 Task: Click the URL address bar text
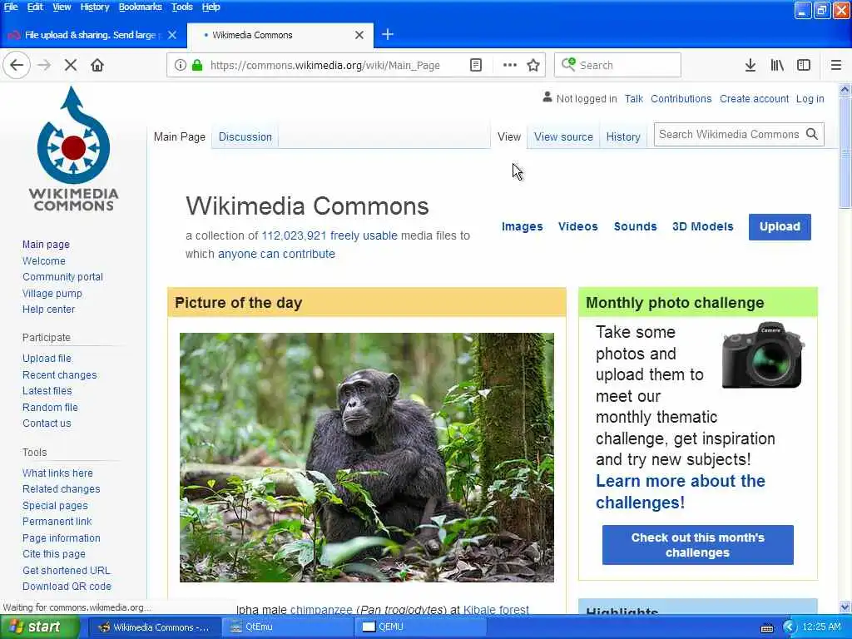[x=325, y=65]
